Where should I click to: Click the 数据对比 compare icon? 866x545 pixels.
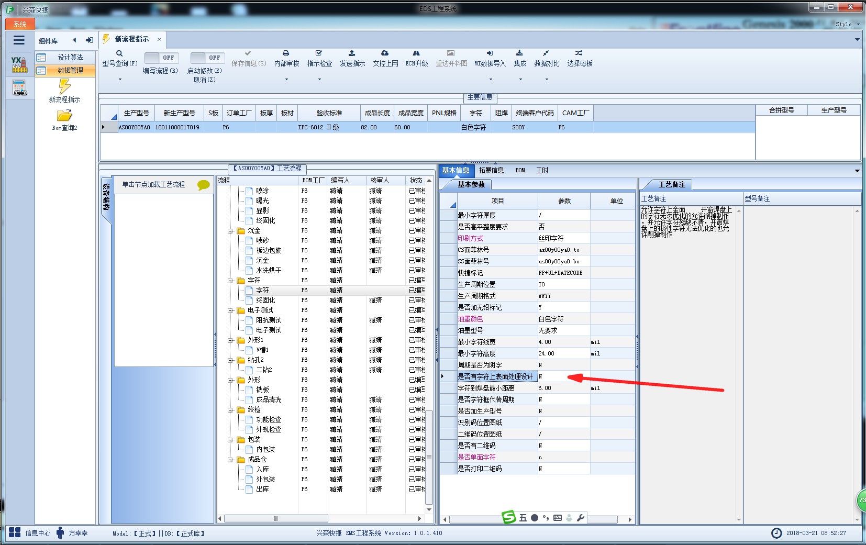(x=546, y=53)
